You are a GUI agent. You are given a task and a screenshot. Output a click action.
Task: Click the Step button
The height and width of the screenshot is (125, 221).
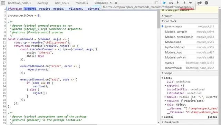click(191, 3)
